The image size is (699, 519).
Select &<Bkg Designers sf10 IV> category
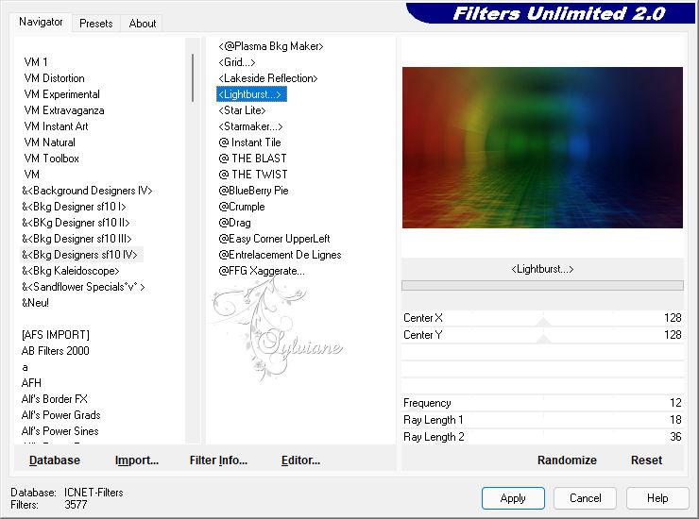[x=79, y=255]
